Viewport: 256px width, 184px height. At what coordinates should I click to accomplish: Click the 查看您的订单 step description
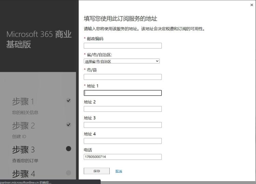coord(25,161)
